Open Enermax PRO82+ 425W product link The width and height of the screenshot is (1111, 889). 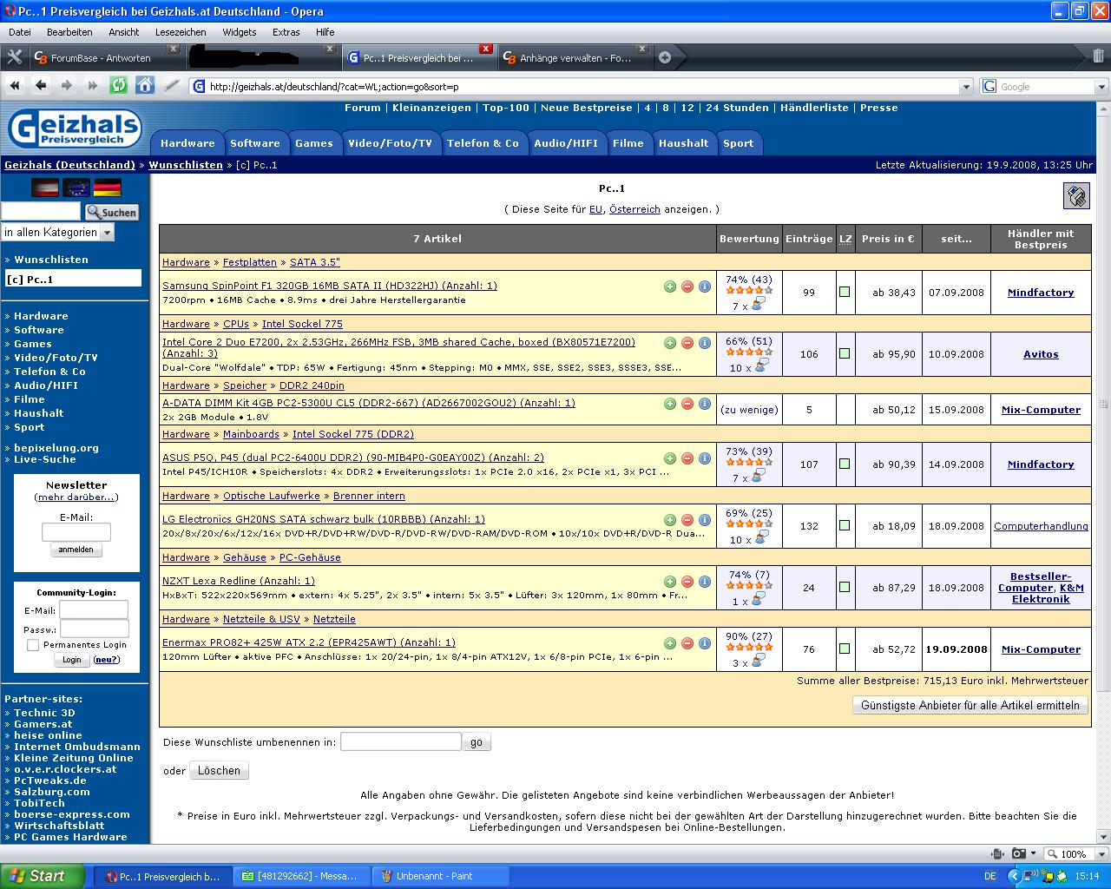[x=308, y=642]
